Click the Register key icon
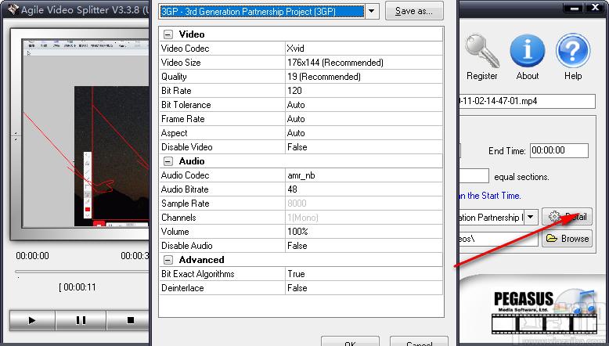Screen dimensions: 609x346 481,51
